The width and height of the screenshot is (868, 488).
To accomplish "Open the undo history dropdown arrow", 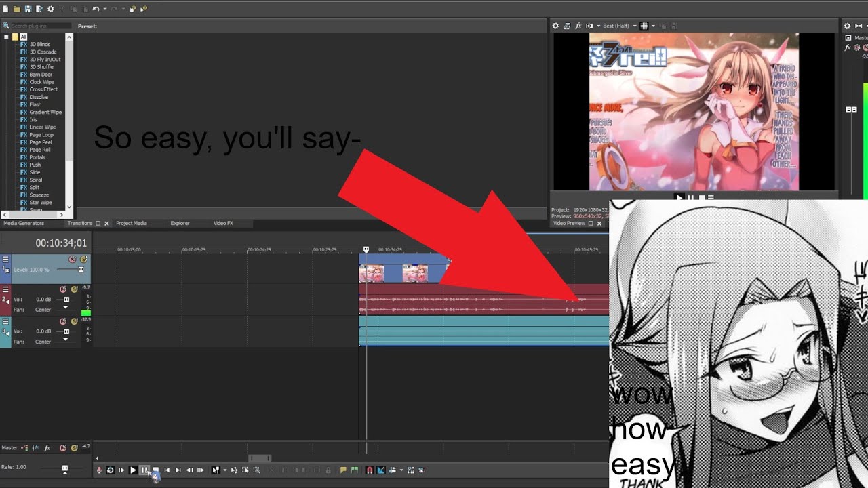I will click(x=104, y=9).
